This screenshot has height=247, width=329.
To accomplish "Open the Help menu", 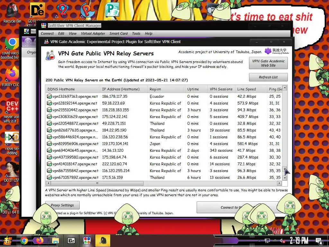I will tap(148, 33).
